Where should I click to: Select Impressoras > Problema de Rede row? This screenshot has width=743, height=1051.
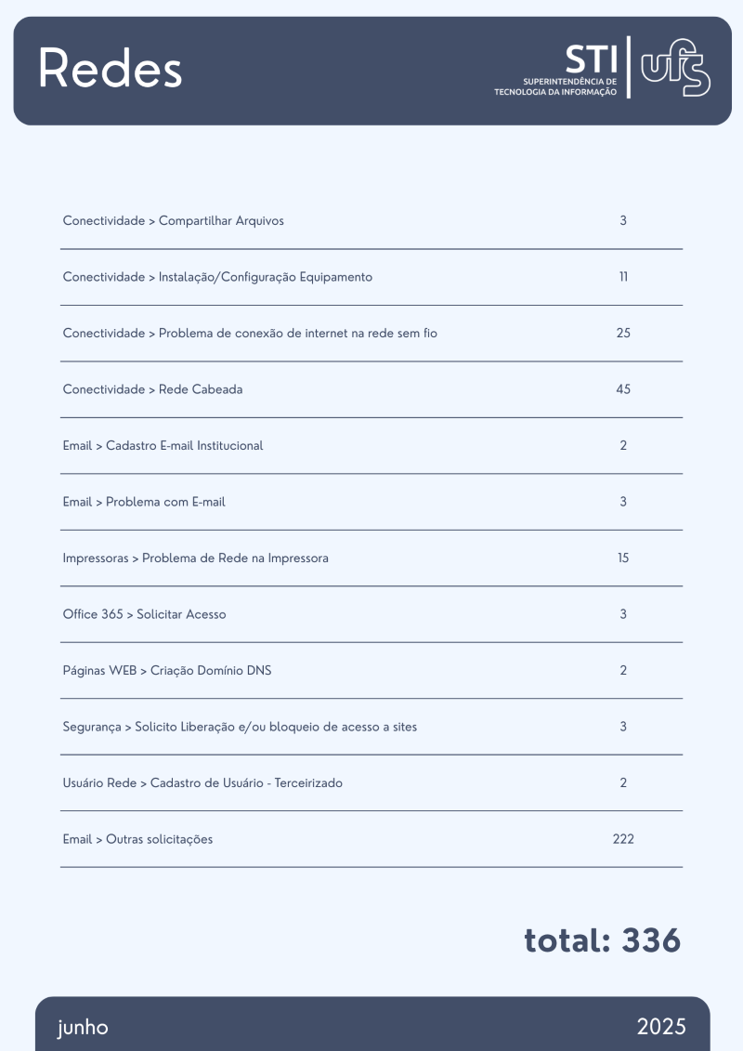click(x=195, y=558)
